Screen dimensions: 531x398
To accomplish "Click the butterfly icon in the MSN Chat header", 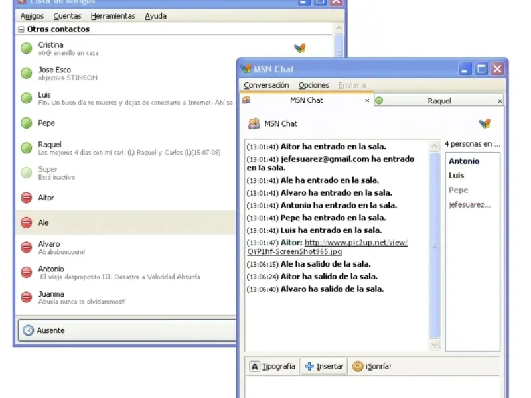I will (485, 123).
